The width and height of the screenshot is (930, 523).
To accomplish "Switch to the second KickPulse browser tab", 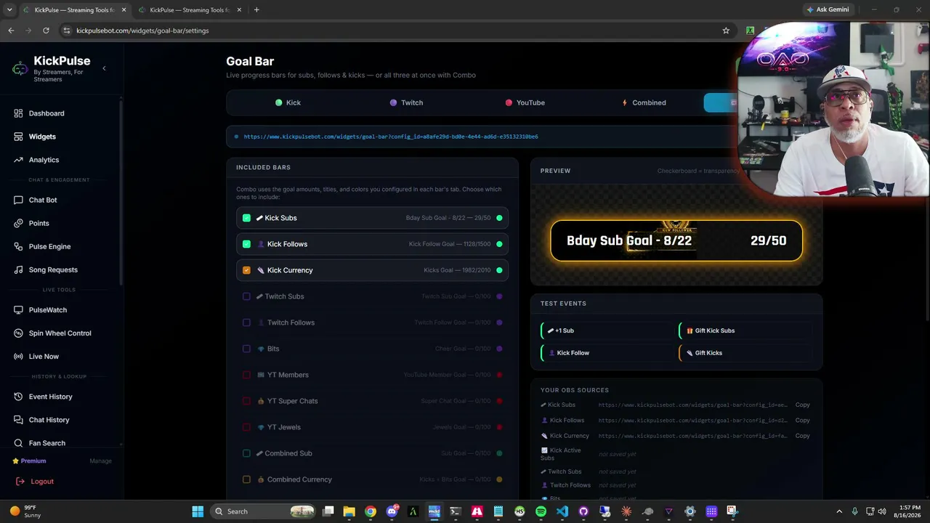I will pos(190,9).
